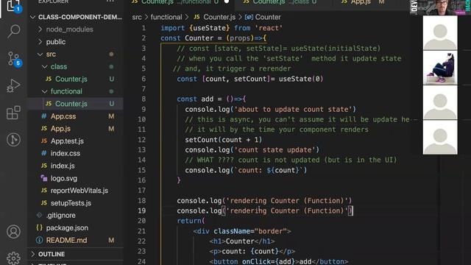
Task: Click the import useState statement on line 1
Action: pos(222,28)
